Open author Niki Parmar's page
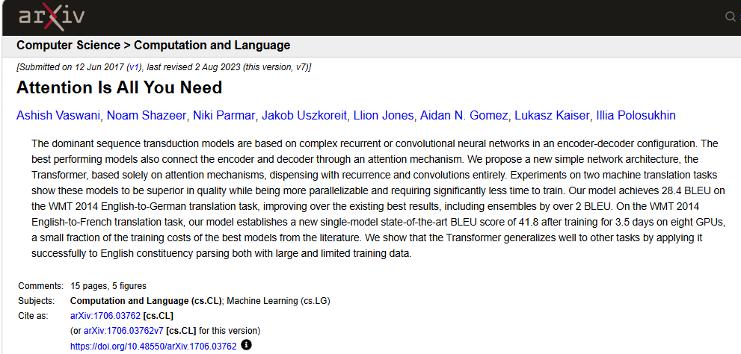Image resolution: width=741 pixels, height=354 pixels. [x=224, y=115]
